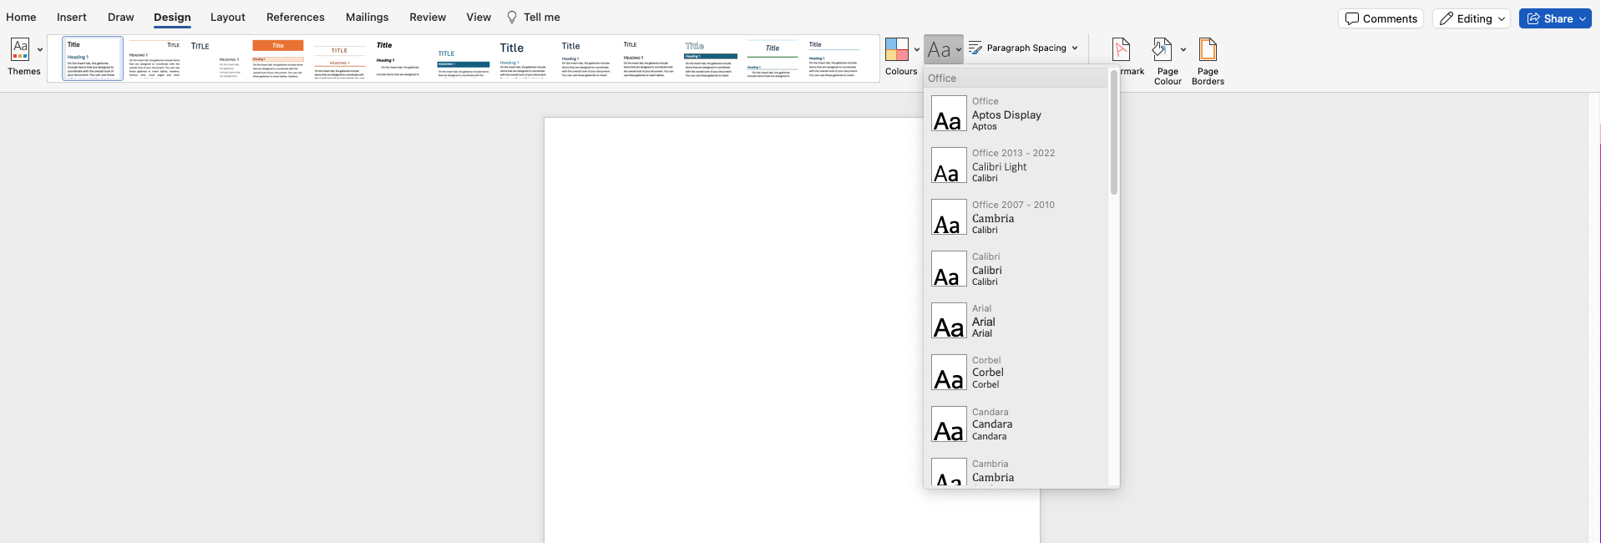This screenshot has width=1601, height=543.
Task: Open the Share dropdown arrow
Action: click(1582, 19)
